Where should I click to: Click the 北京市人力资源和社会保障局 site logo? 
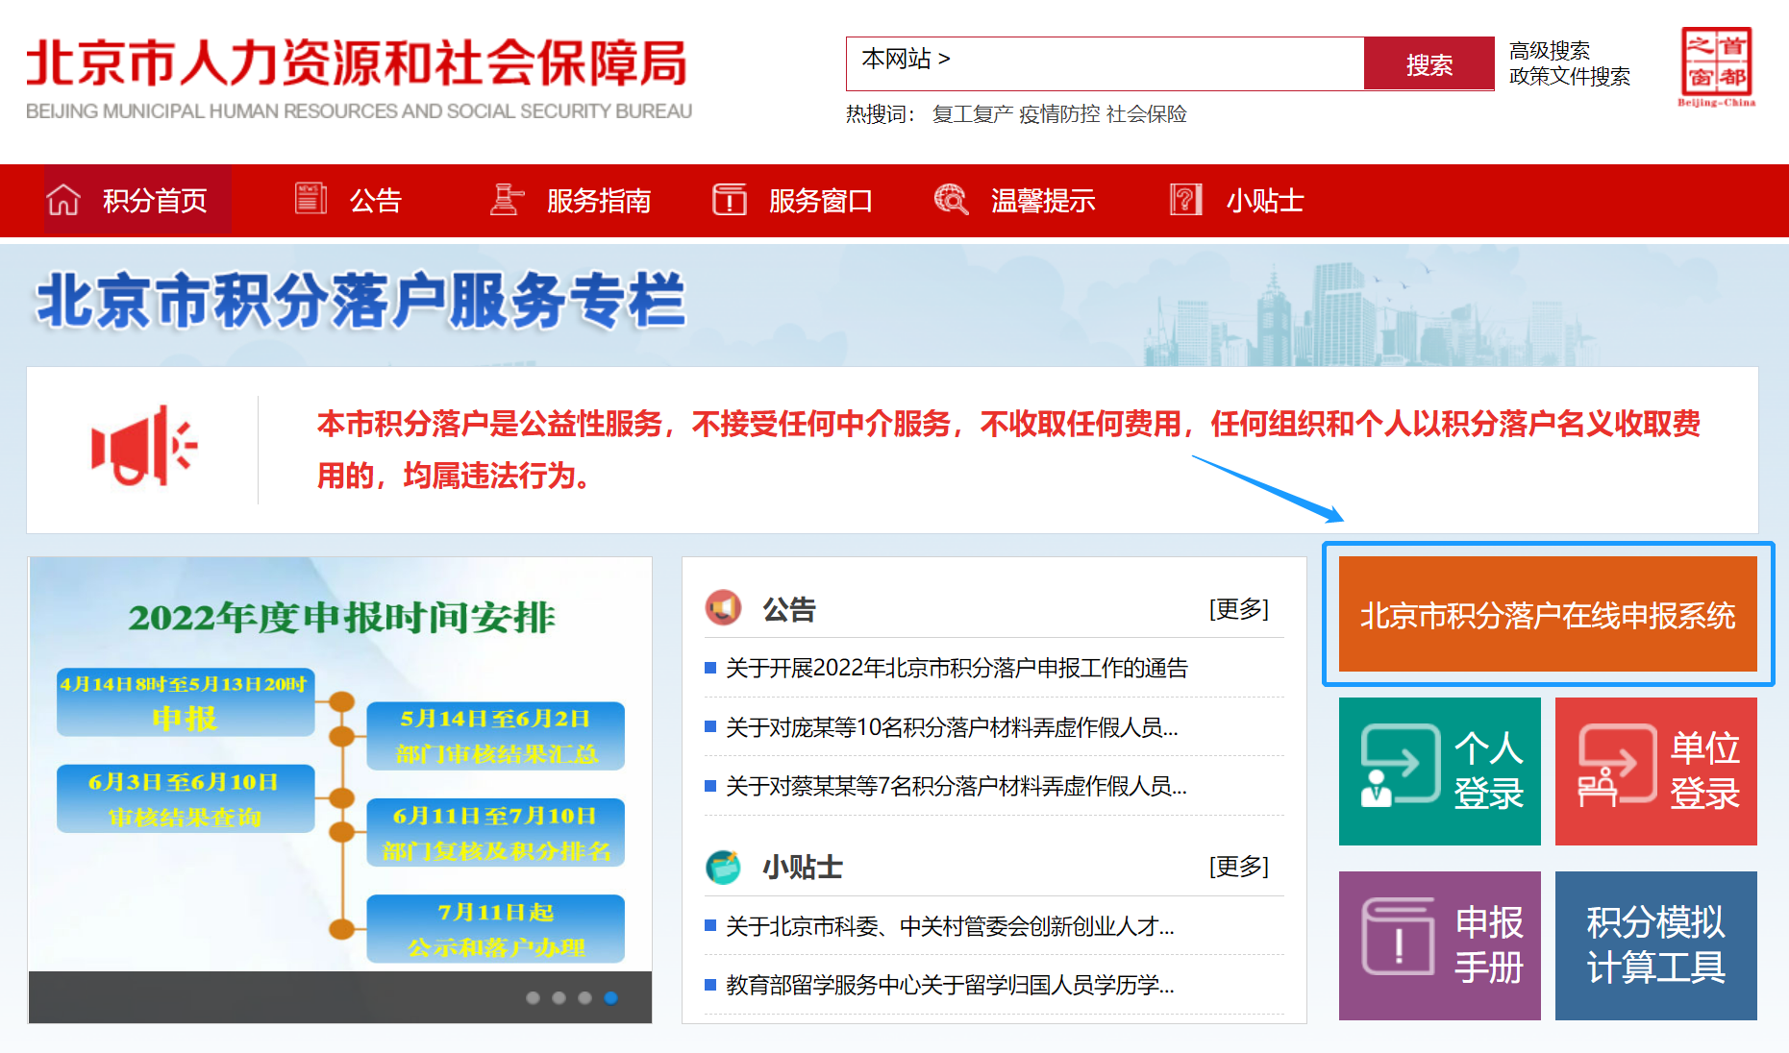click(x=359, y=79)
